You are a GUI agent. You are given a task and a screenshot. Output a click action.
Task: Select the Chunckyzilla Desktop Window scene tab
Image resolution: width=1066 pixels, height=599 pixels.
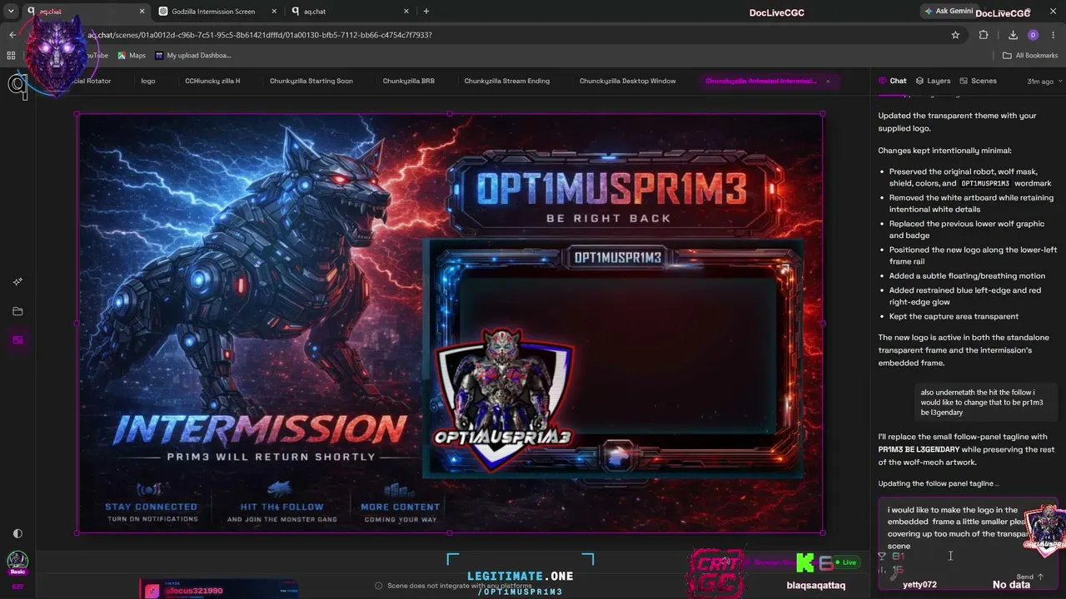[628, 81]
